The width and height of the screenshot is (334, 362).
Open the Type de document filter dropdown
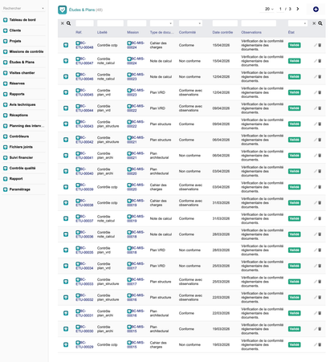click(161, 23)
